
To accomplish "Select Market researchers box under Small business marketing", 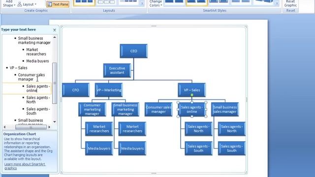I will point(132,129).
